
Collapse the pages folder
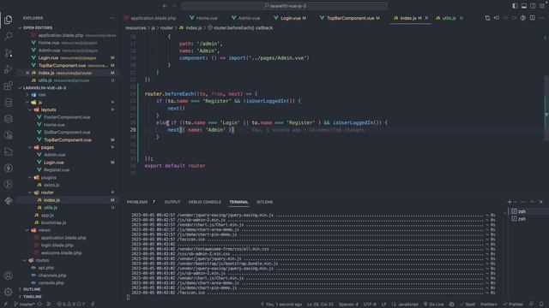pyautogui.click(x=47, y=147)
